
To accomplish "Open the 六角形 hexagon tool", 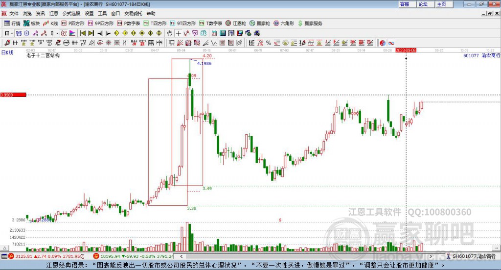I will tap(284, 24).
